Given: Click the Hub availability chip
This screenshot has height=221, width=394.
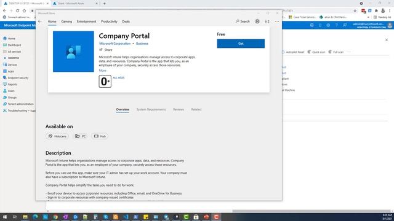Looking at the screenshot, I should pyautogui.click(x=100, y=136).
